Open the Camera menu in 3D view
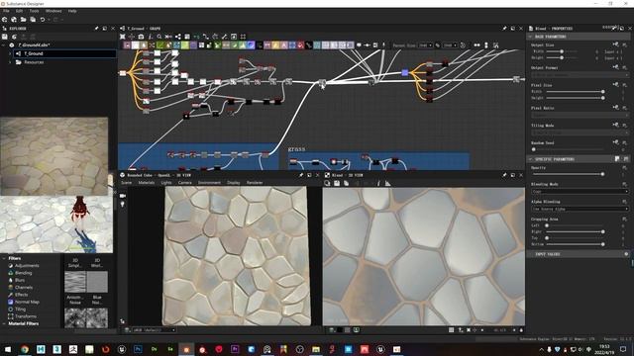Image resolution: width=634 pixels, height=356 pixels. (185, 183)
